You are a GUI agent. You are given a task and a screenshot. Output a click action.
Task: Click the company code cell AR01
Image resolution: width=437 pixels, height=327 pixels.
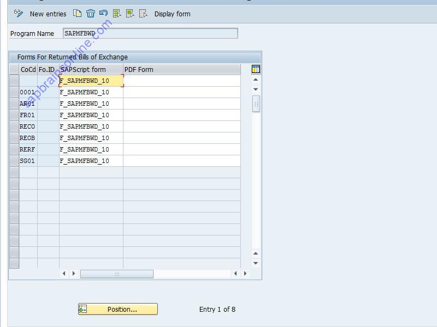pos(28,104)
